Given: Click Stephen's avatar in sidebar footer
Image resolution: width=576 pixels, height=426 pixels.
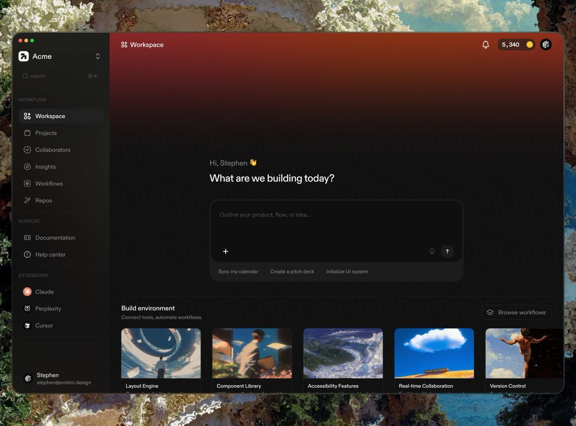Looking at the screenshot, I should pos(28,379).
